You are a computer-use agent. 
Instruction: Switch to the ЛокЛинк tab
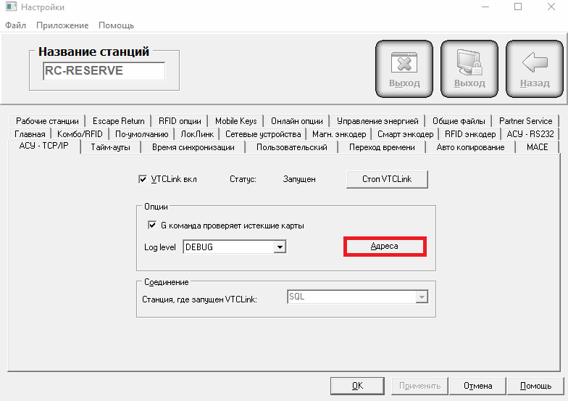pyautogui.click(x=197, y=134)
